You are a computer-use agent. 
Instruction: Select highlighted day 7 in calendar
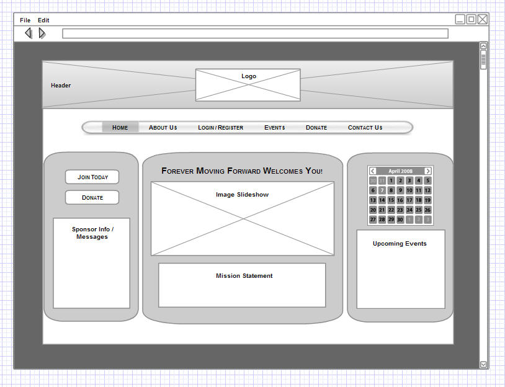pos(382,190)
